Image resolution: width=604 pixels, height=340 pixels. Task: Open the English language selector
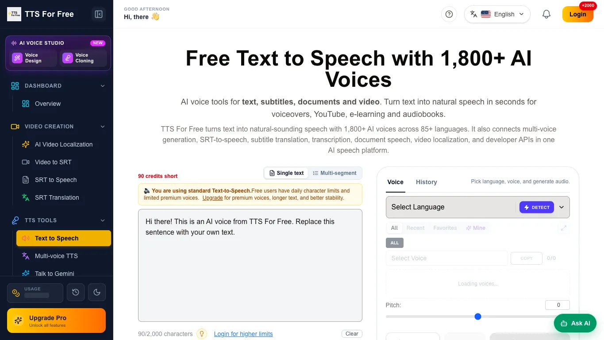(497, 14)
